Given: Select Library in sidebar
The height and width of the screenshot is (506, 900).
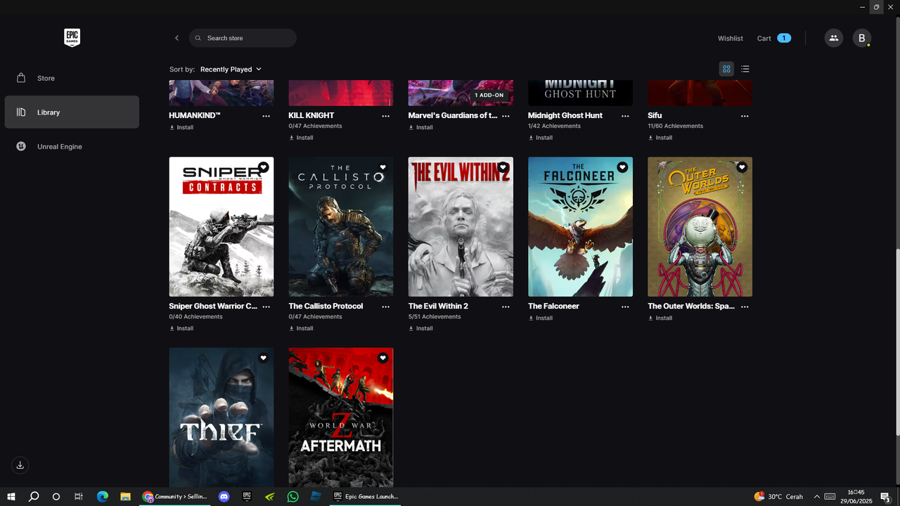Looking at the screenshot, I should [72, 112].
